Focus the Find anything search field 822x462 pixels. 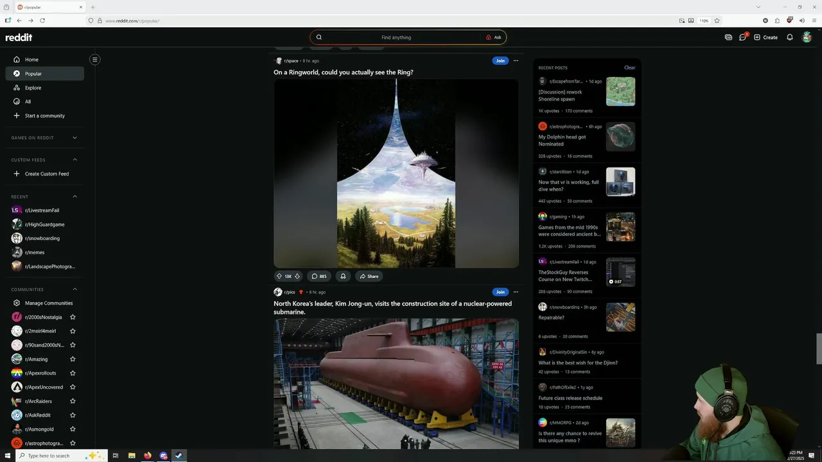(396, 37)
